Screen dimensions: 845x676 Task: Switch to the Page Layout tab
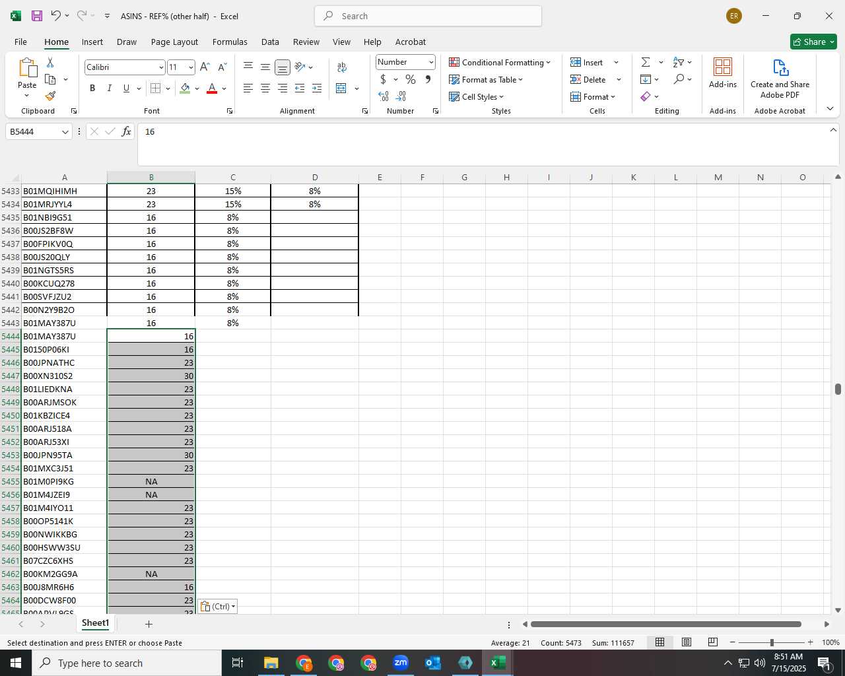[x=174, y=42]
